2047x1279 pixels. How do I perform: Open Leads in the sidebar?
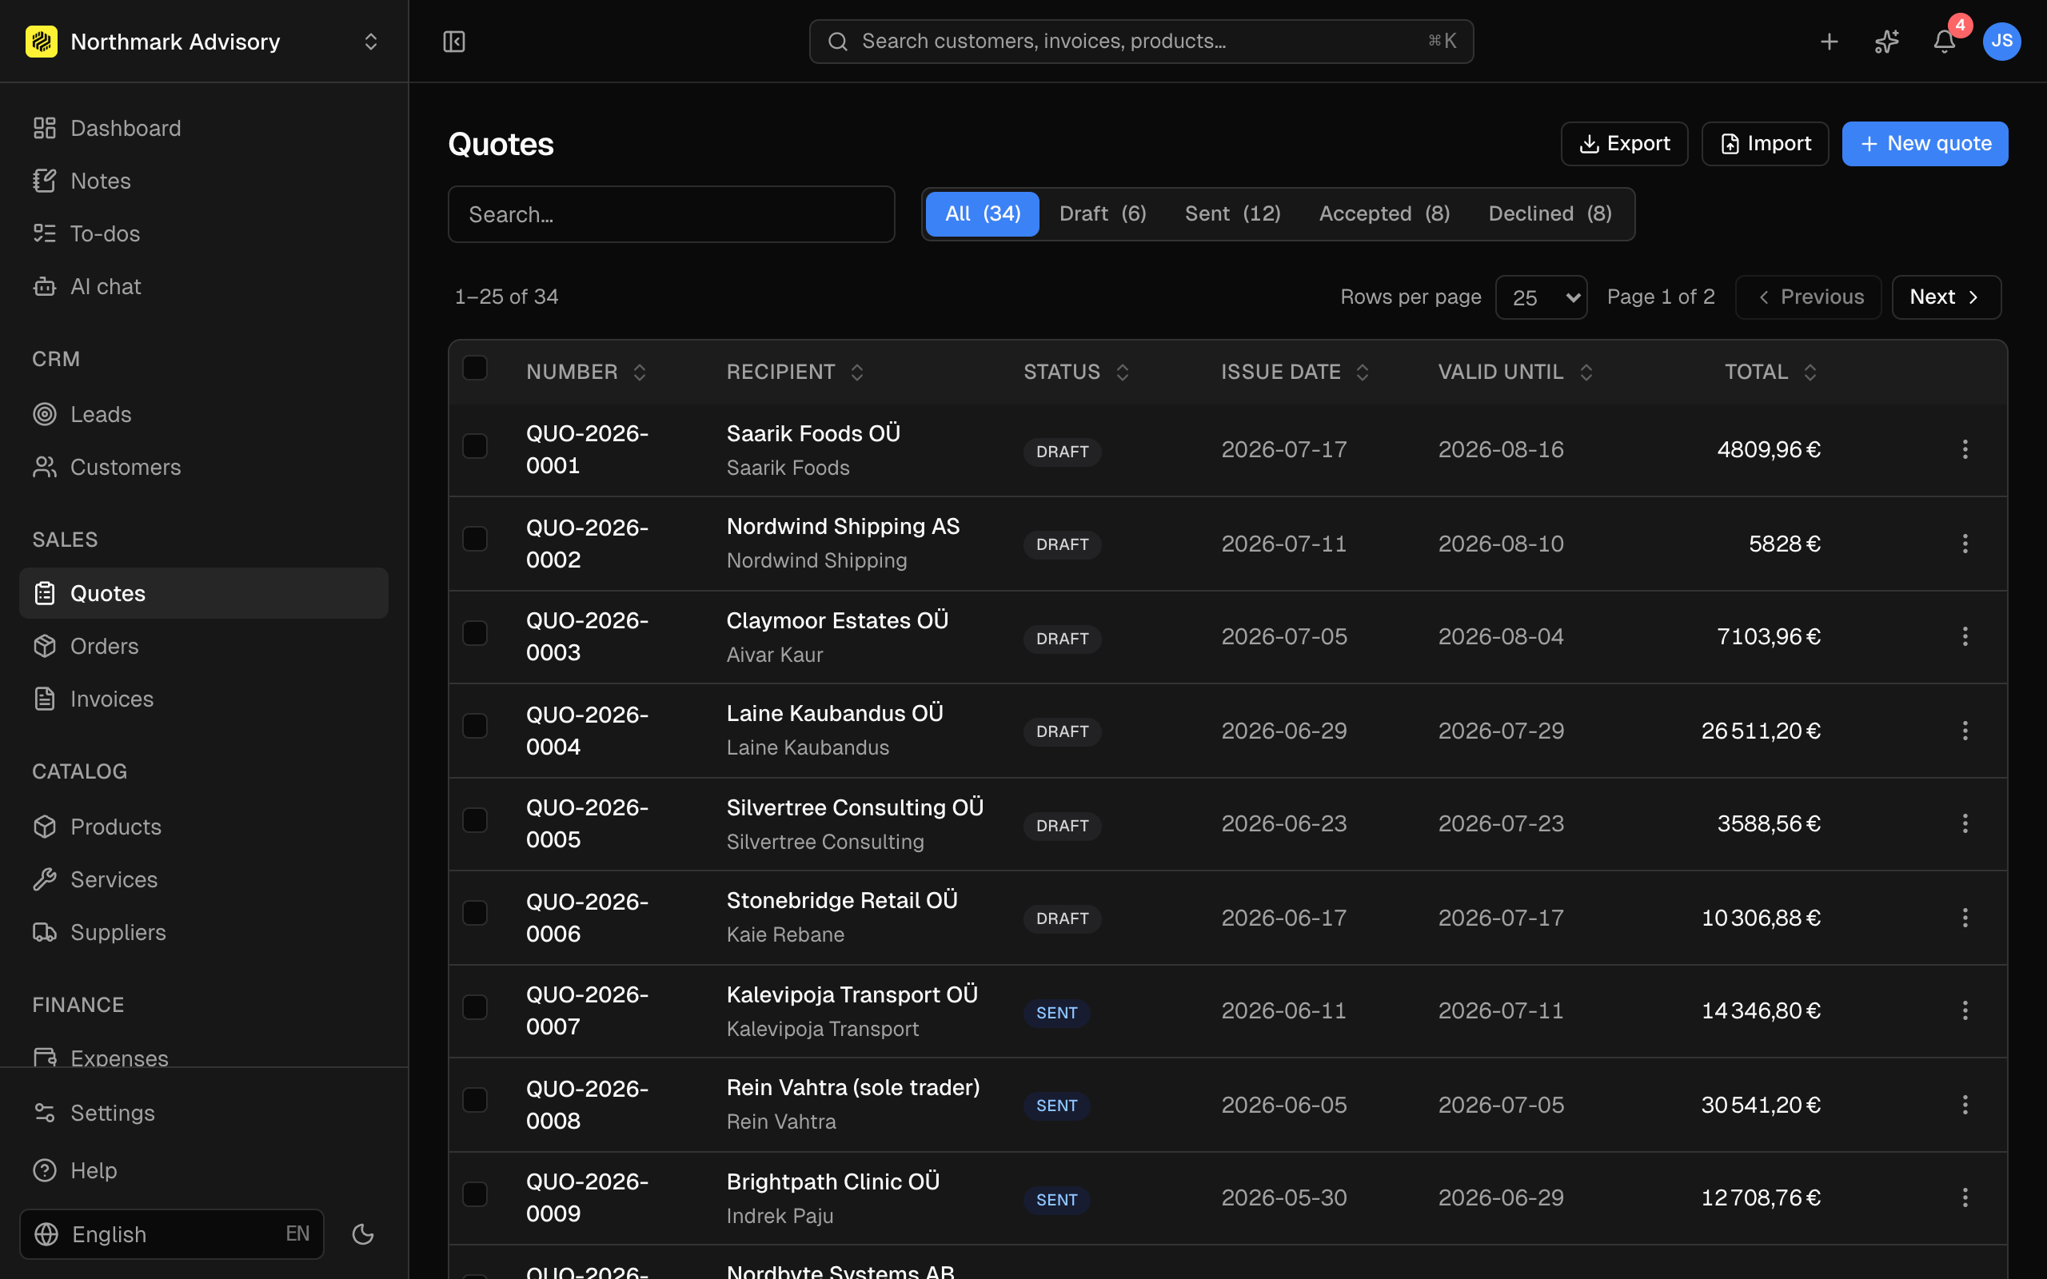204,415
